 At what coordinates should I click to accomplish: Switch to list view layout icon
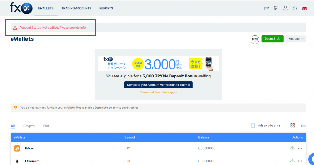click(304, 125)
